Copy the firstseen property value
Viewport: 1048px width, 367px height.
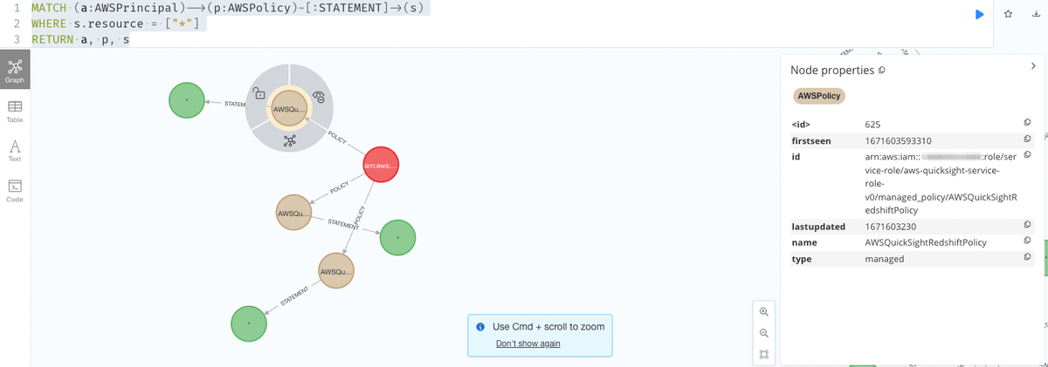(1028, 139)
